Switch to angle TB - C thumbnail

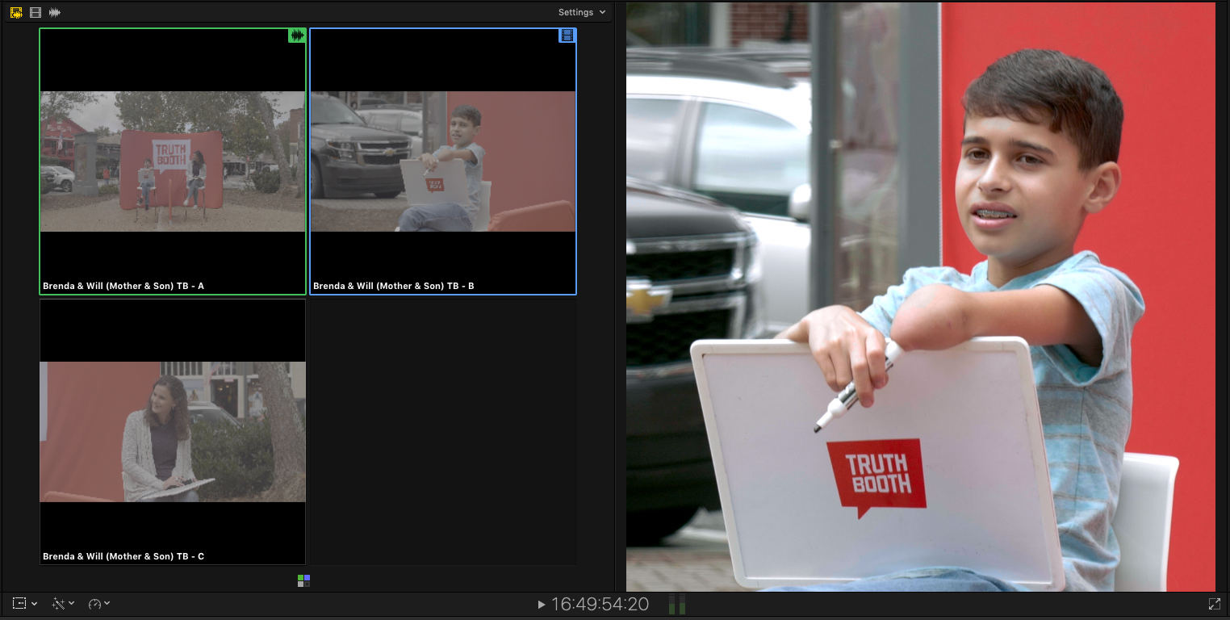[173, 432]
